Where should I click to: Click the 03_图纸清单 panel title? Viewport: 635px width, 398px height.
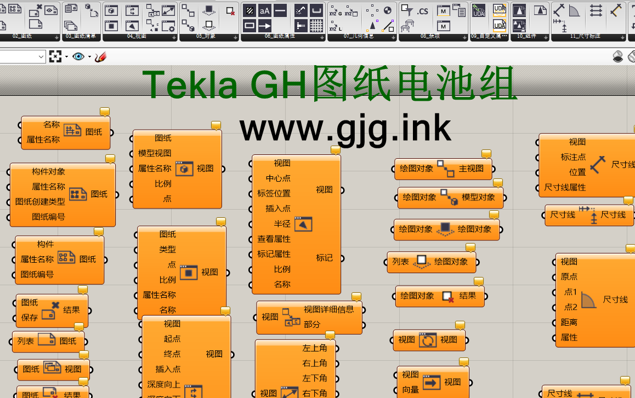[x=81, y=36]
